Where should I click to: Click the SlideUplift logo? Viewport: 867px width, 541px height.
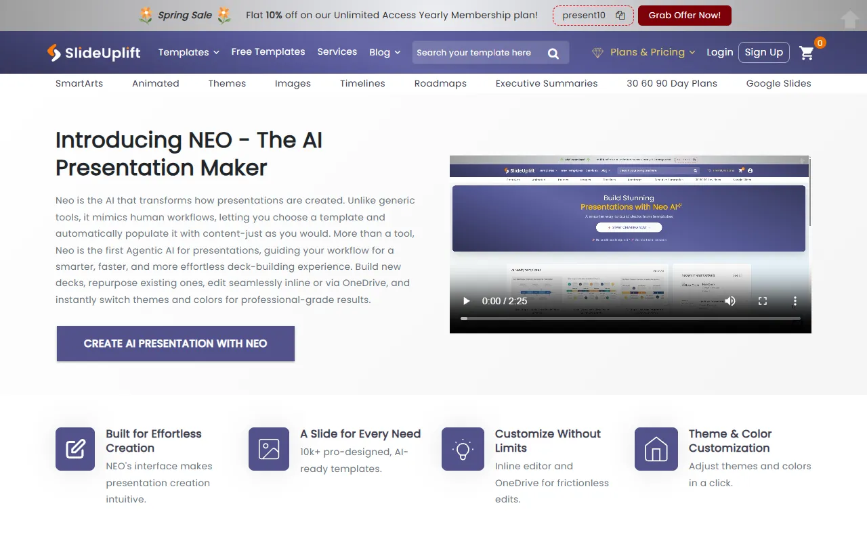point(94,52)
